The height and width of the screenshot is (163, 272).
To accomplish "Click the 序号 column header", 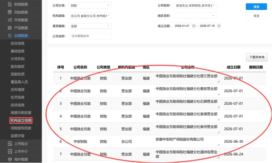I will pyautogui.click(x=61, y=67).
